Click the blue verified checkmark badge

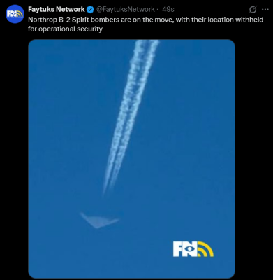[x=90, y=10]
